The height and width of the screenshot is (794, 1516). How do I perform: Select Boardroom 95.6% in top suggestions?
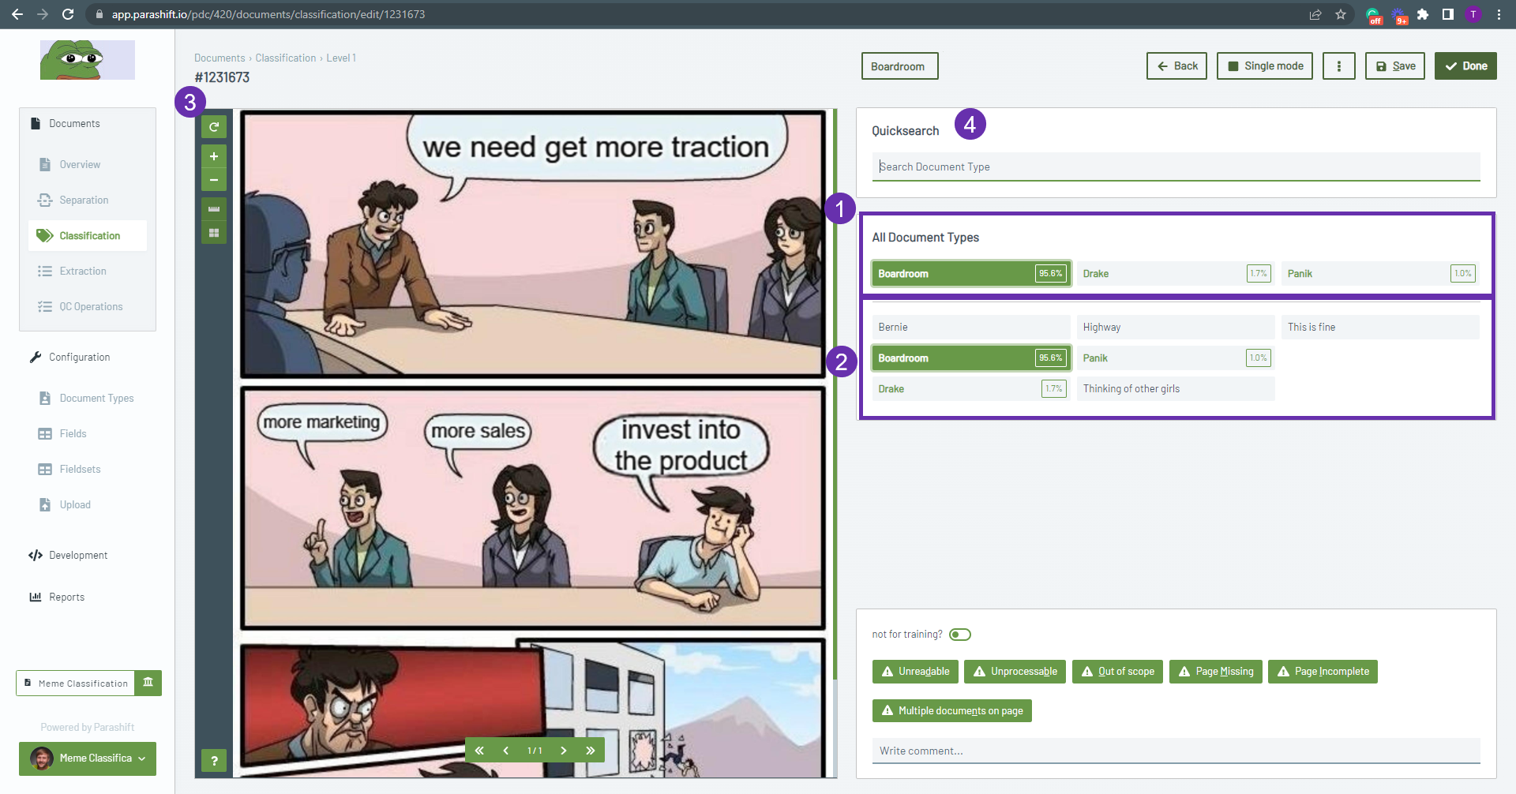[971, 274]
